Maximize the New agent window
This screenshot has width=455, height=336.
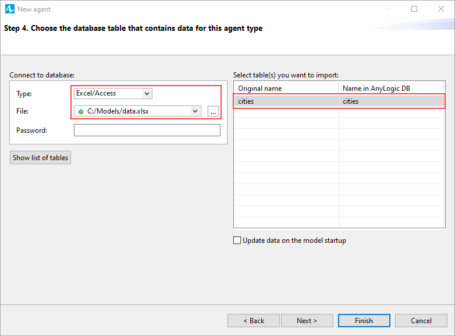point(414,9)
